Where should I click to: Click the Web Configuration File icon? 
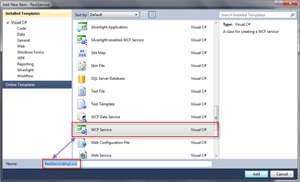[82, 143]
